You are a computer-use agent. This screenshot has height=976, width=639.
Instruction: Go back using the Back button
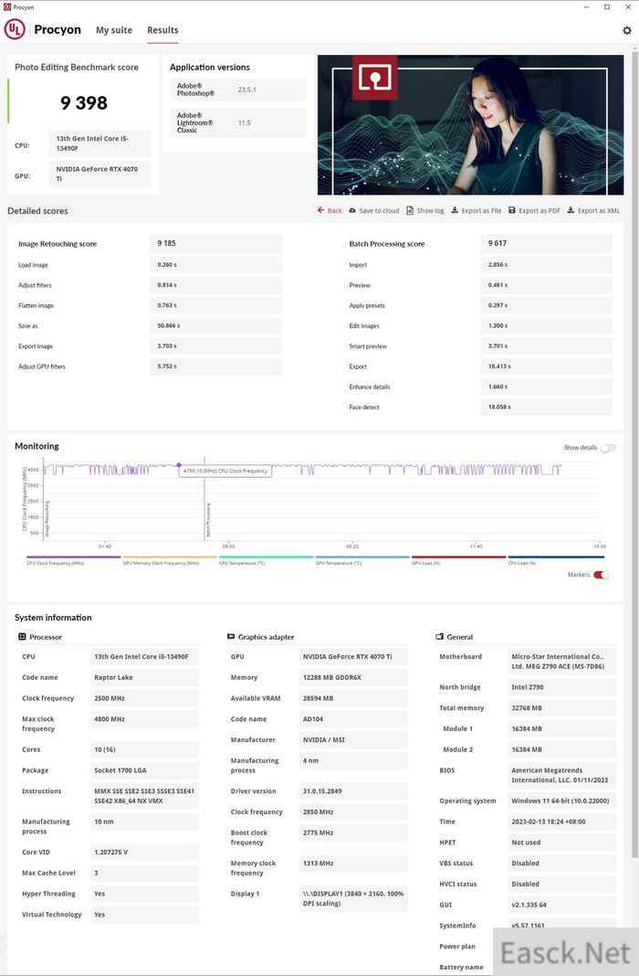(x=330, y=210)
